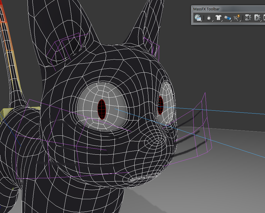Select the smaller pupil on the far eye
The height and width of the screenshot is (213, 265).
[x=160, y=105]
